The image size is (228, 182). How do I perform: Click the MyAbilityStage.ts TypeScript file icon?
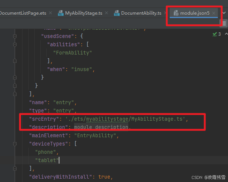[61, 13]
